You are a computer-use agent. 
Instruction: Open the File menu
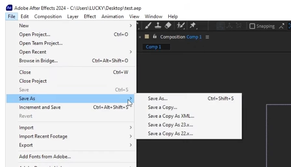coord(11,17)
